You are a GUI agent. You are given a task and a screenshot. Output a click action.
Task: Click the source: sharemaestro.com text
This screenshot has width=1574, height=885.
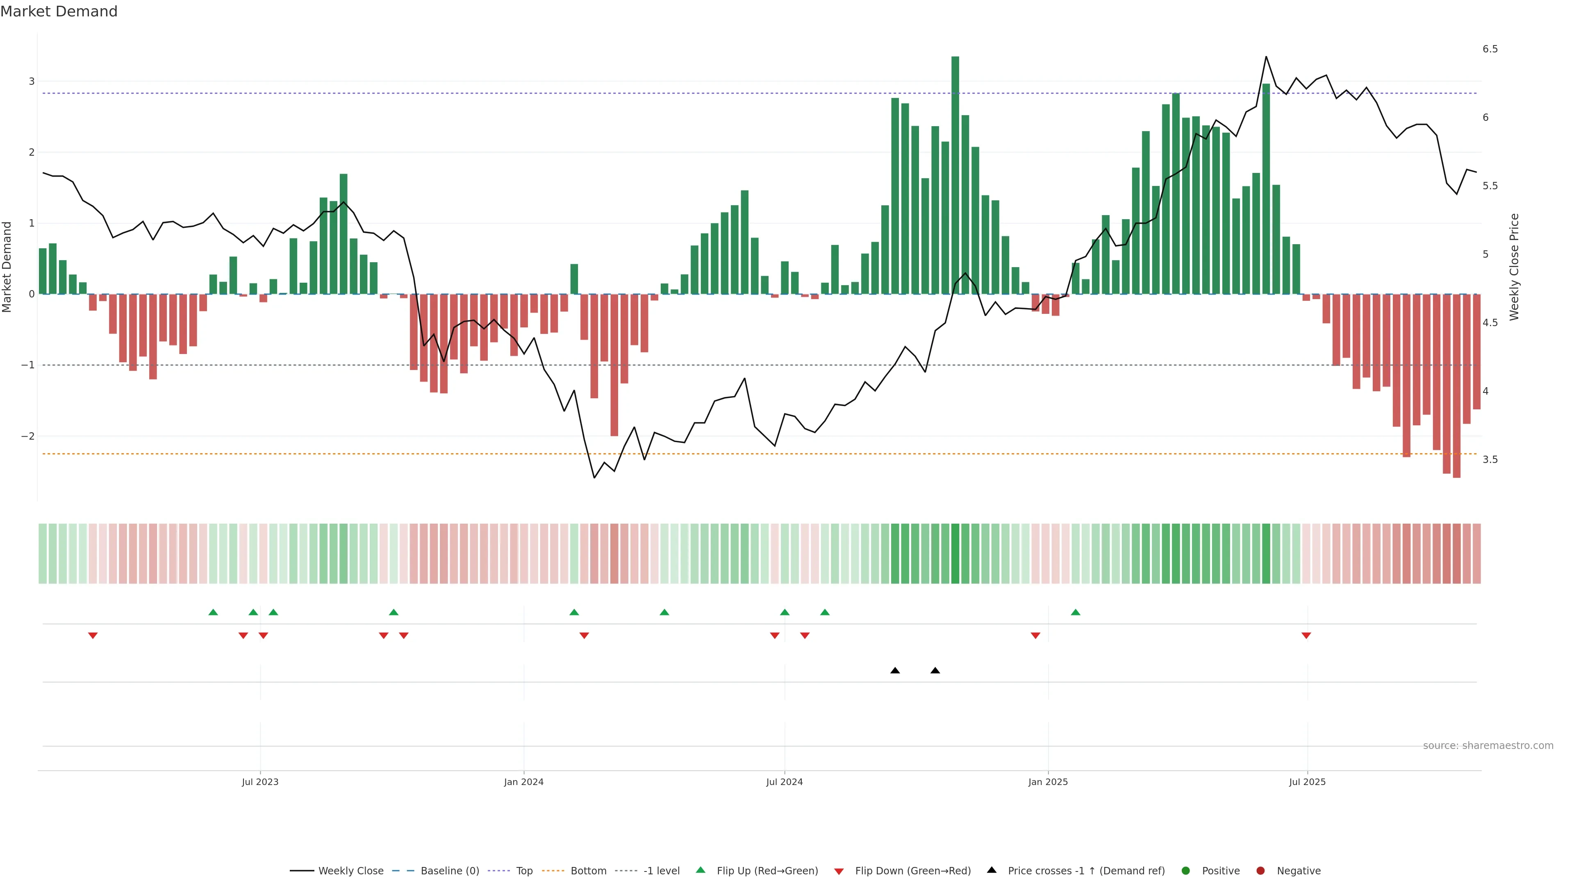point(1488,746)
